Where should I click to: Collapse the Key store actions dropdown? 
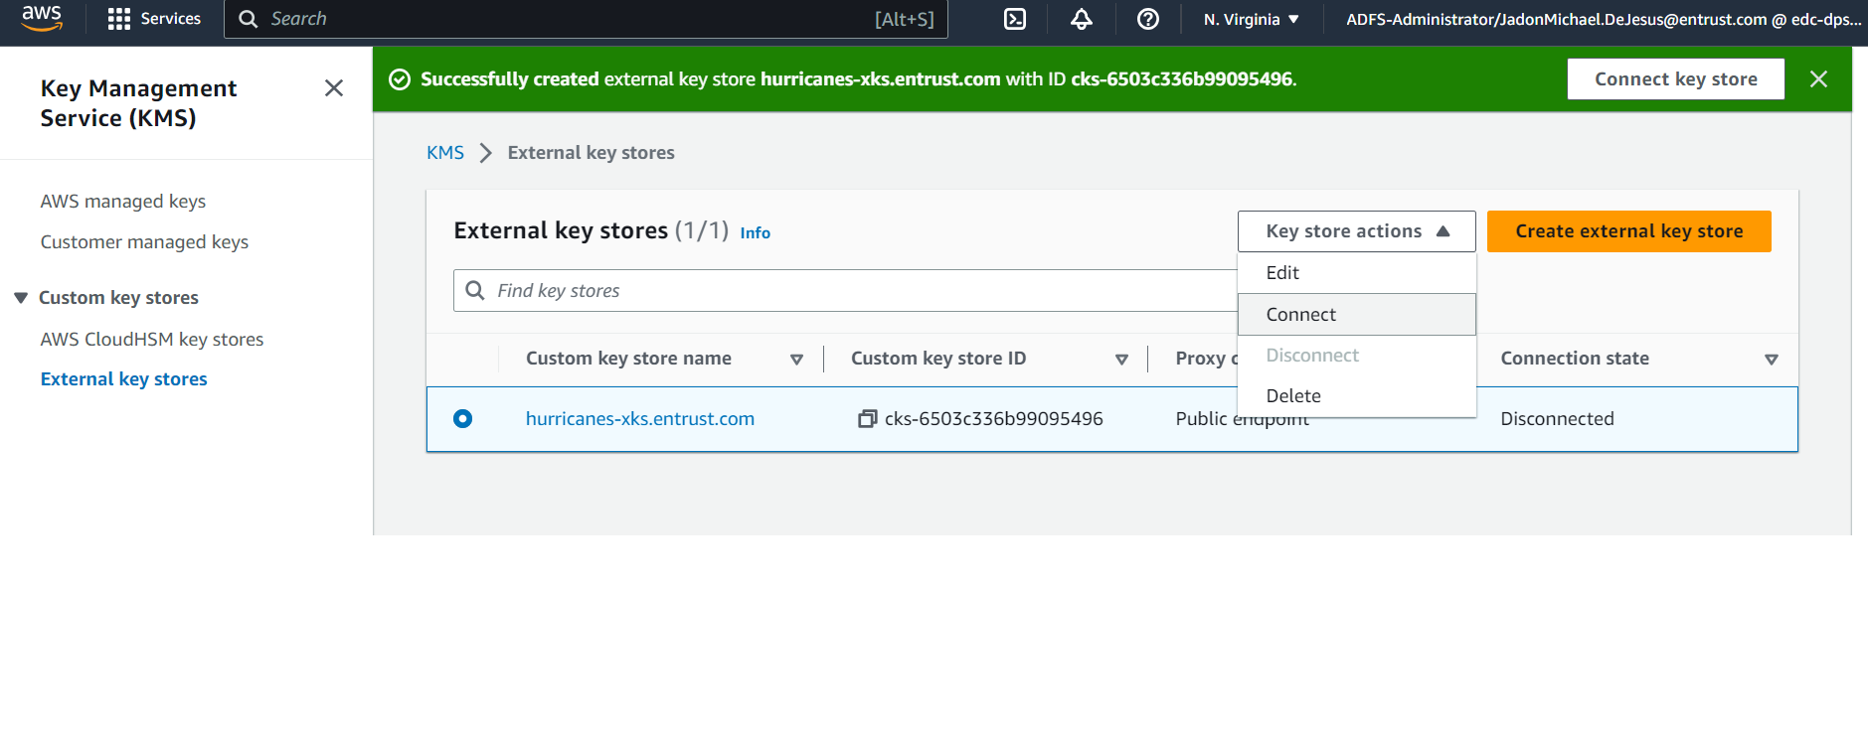1356,231
